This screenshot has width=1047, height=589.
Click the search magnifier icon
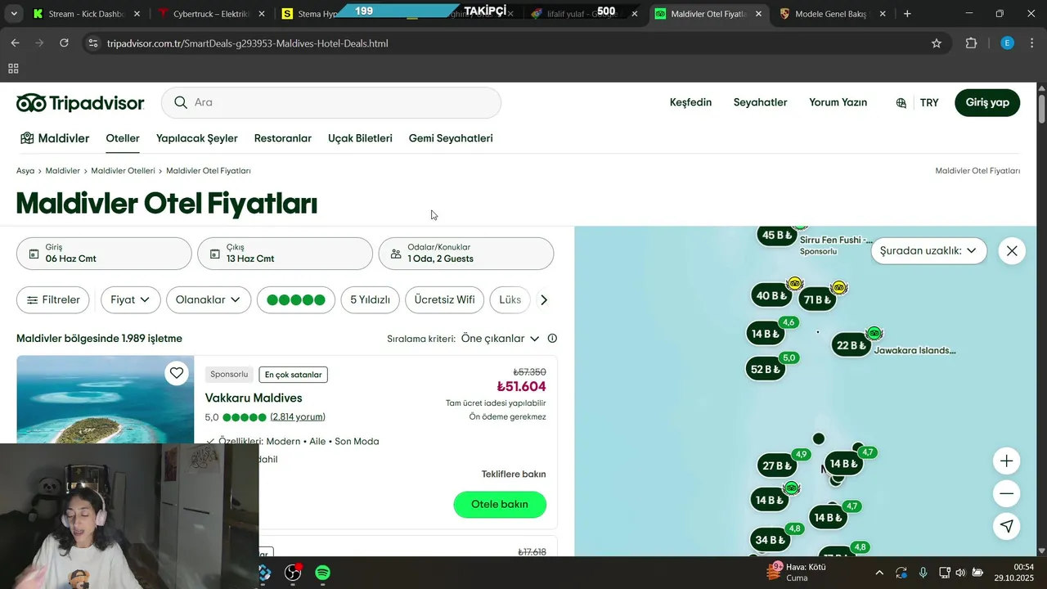pyautogui.click(x=181, y=102)
